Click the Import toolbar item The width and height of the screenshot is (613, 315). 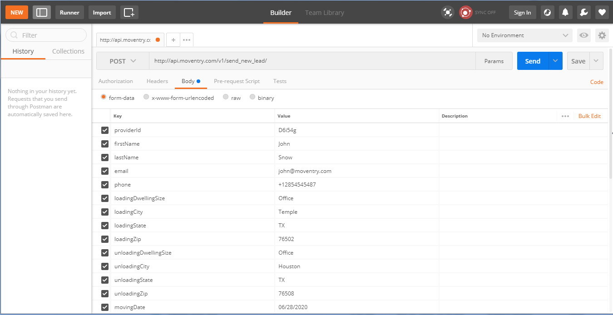pyautogui.click(x=102, y=12)
